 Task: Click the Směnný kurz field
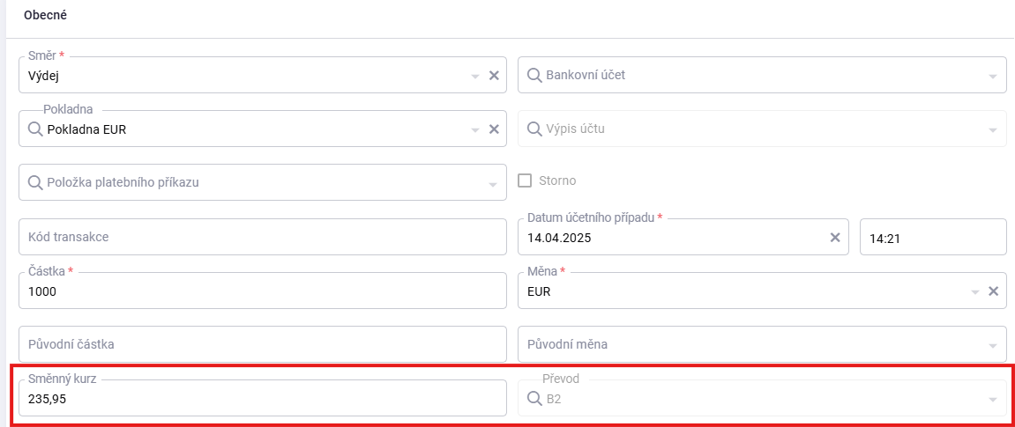263,398
